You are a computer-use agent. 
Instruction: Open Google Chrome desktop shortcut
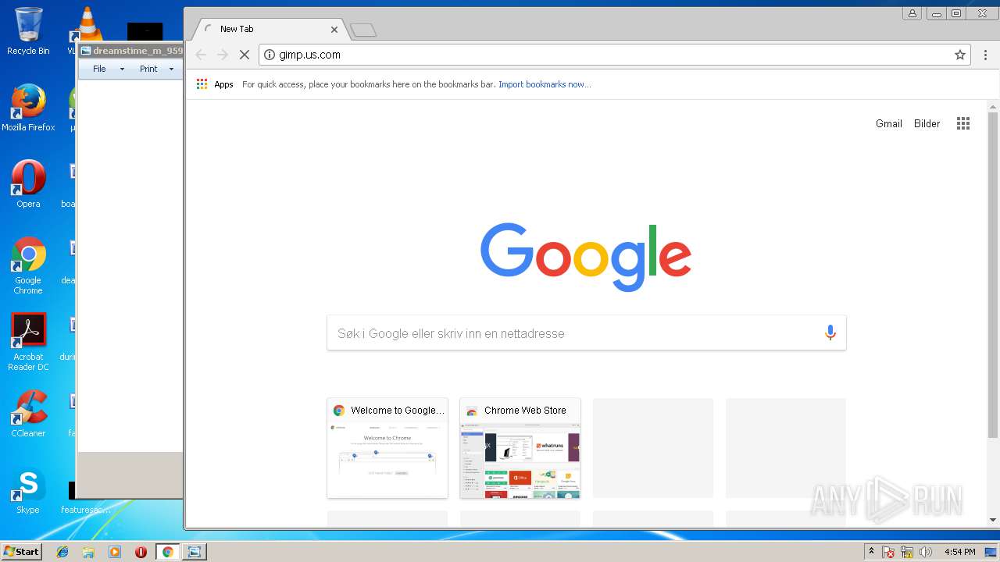(x=28, y=265)
